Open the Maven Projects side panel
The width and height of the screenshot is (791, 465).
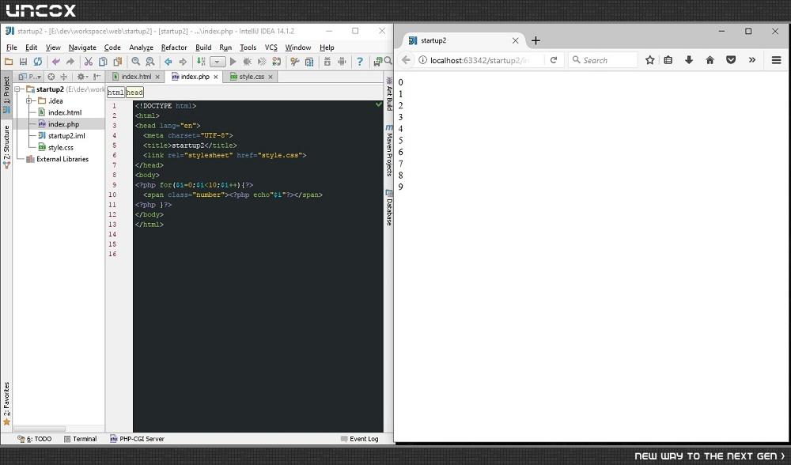point(389,150)
